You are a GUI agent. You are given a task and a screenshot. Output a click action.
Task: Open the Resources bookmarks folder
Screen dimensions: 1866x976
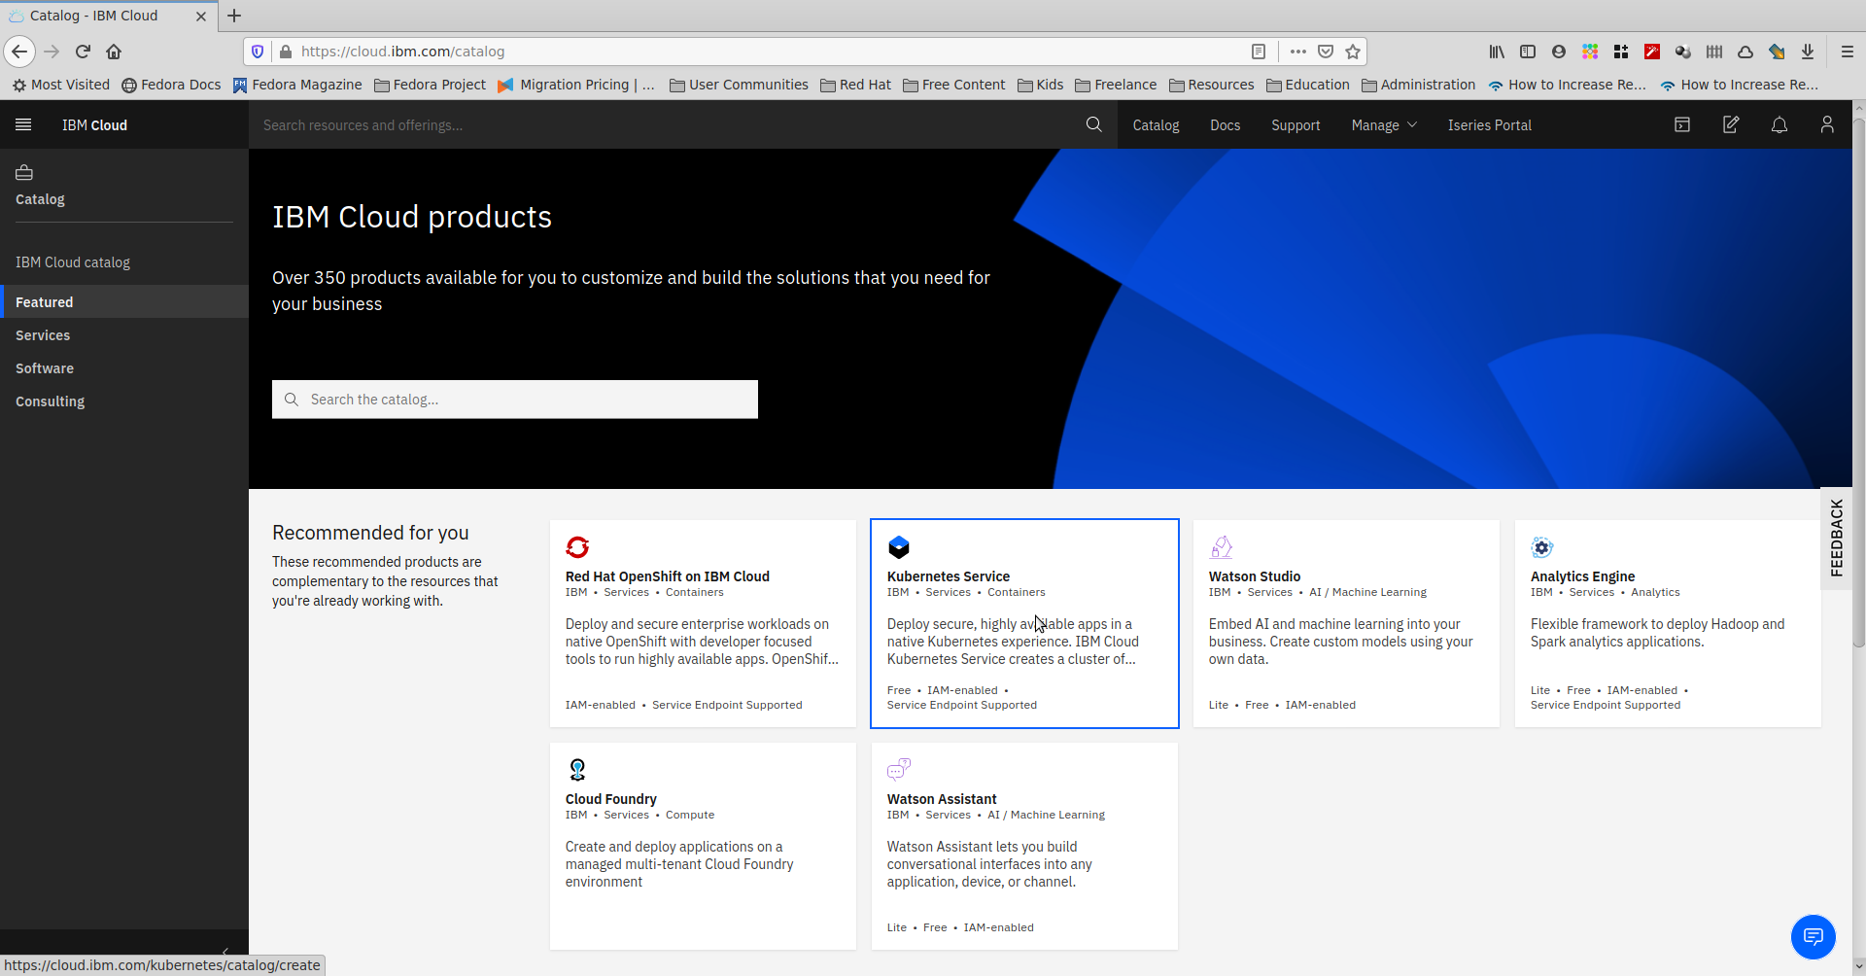(1211, 85)
